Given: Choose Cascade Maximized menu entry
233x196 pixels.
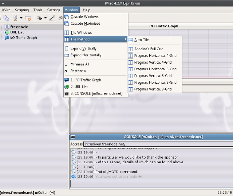Looking at the screenshot, I should 96,23.
